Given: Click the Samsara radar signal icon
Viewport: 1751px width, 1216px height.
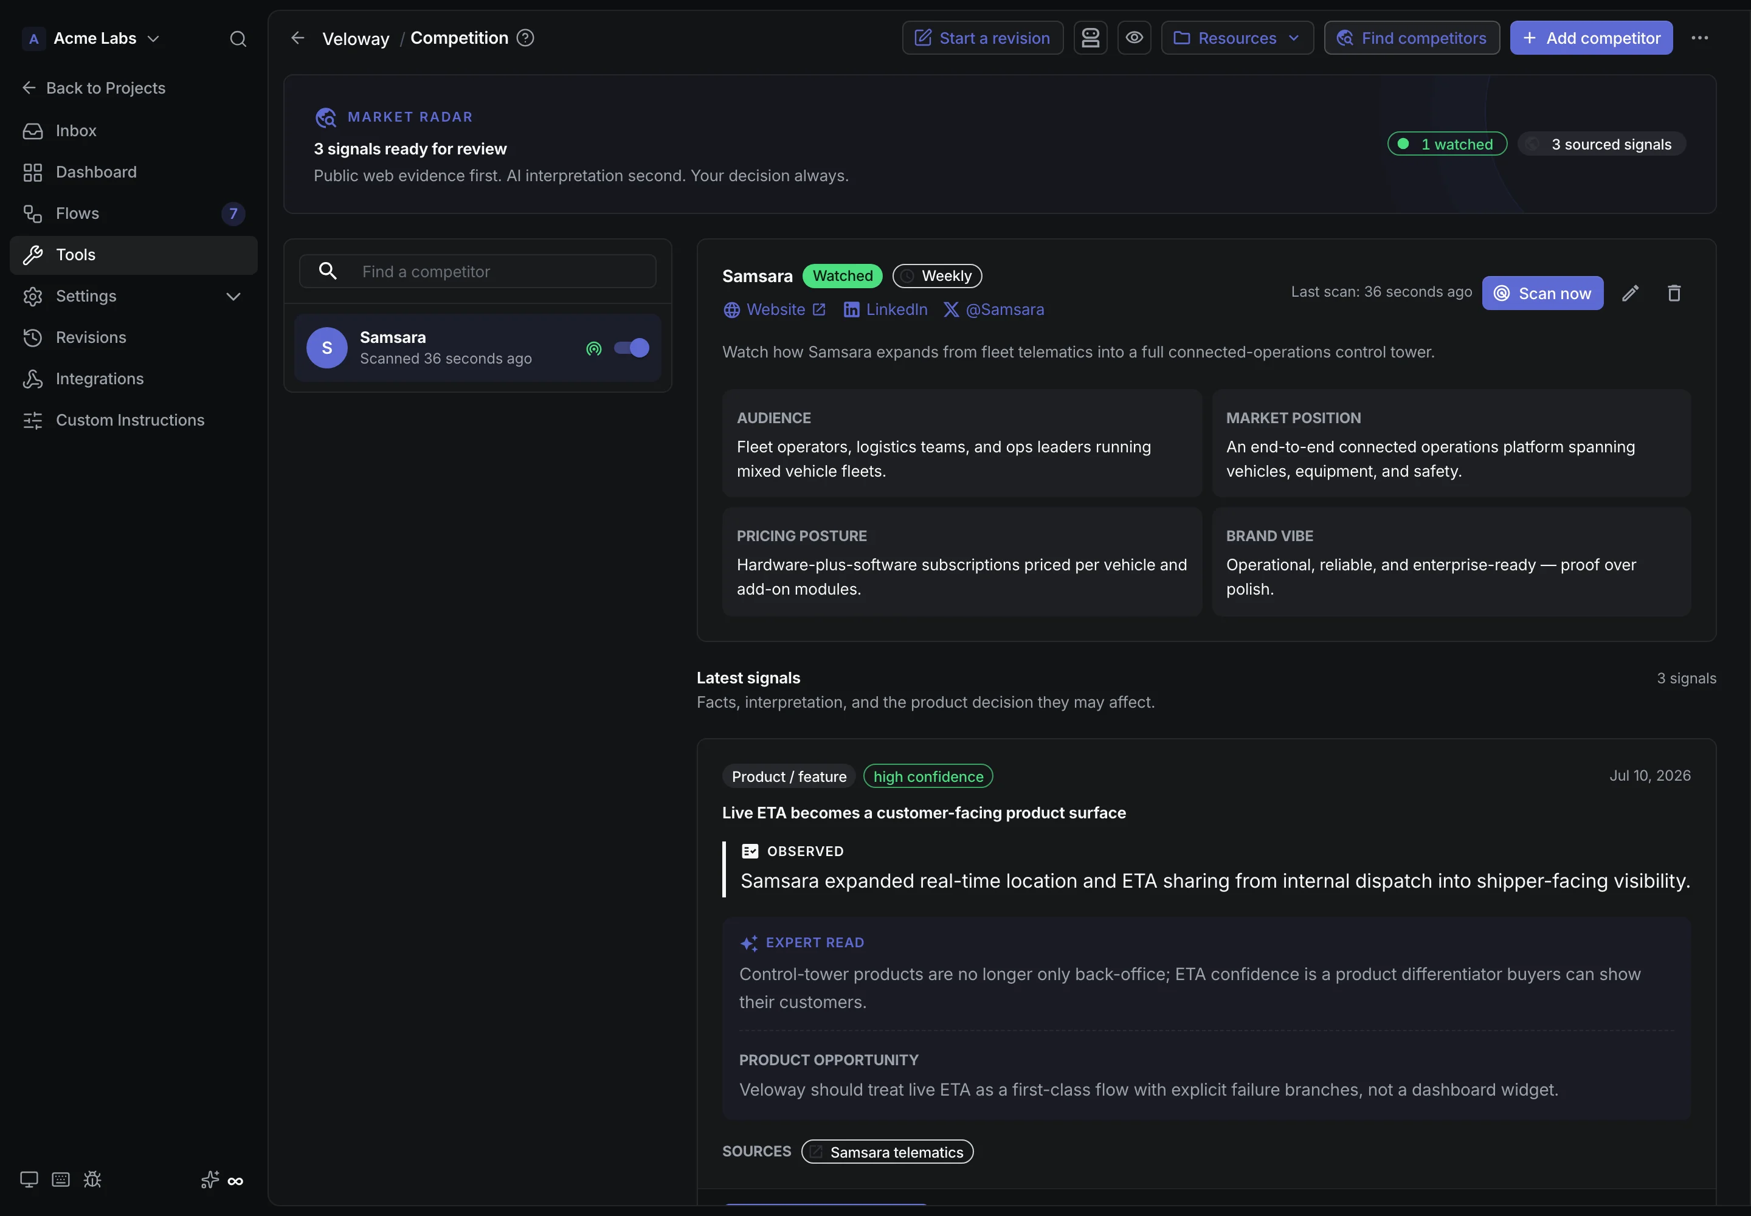Looking at the screenshot, I should 593,348.
